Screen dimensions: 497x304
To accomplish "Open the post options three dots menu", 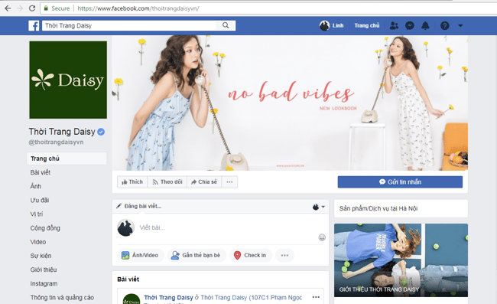I will pos(316,297).
